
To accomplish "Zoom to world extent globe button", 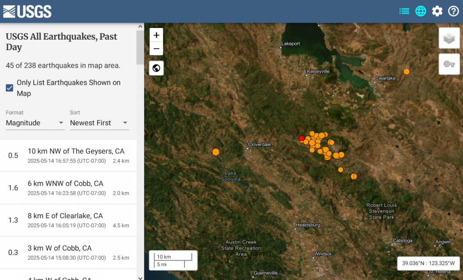I will pos(156,68).
